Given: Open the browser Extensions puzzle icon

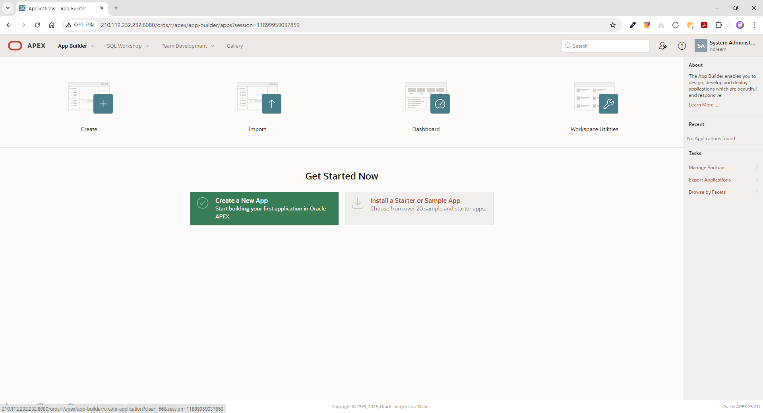Looking at the screenshot, I should [718, 25].
